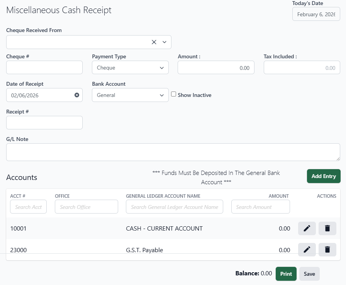The height and width of the screenshot is (285, 346).
Task: Open the Payment Type dropdown
Action: (x=130, y=68)
